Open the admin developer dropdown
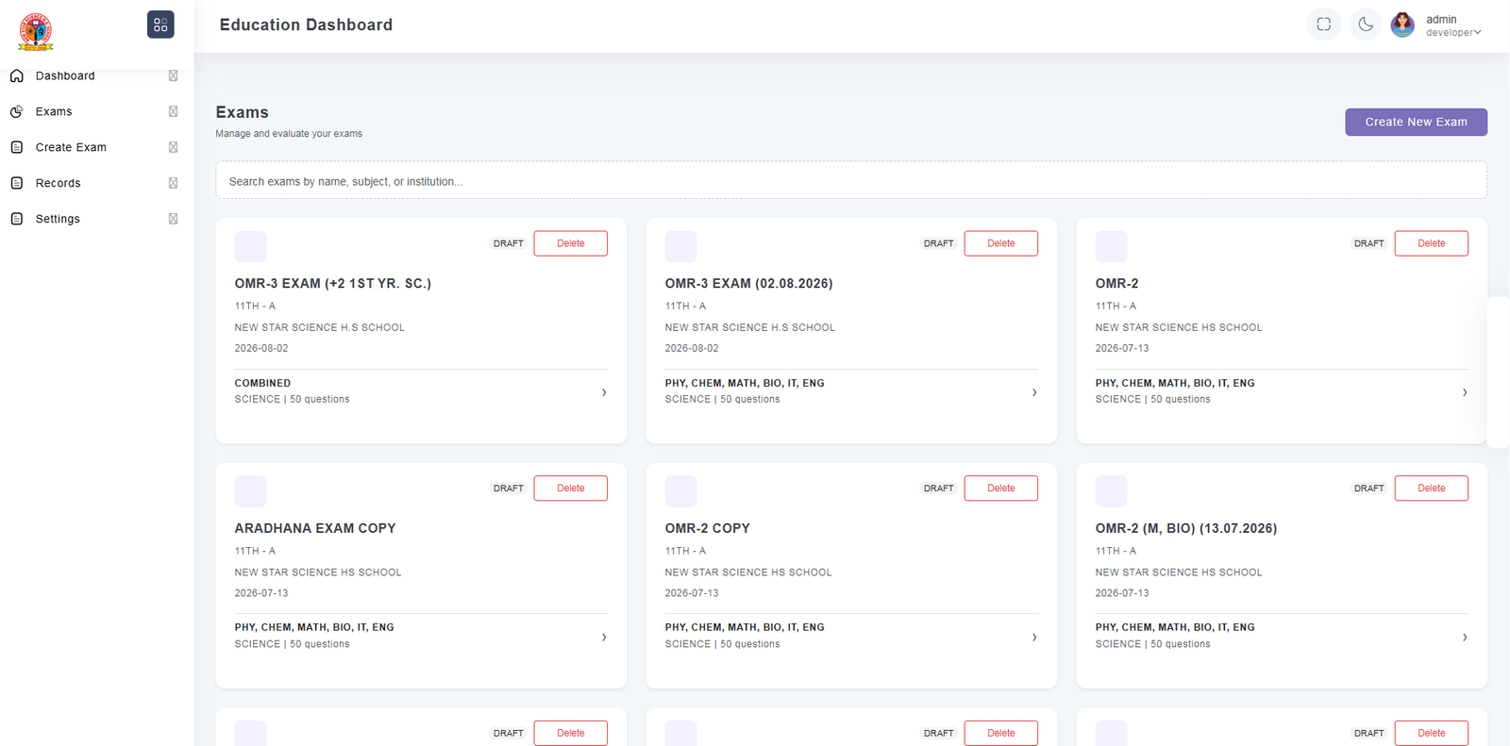The image size is (1510, 746). 1453,25
